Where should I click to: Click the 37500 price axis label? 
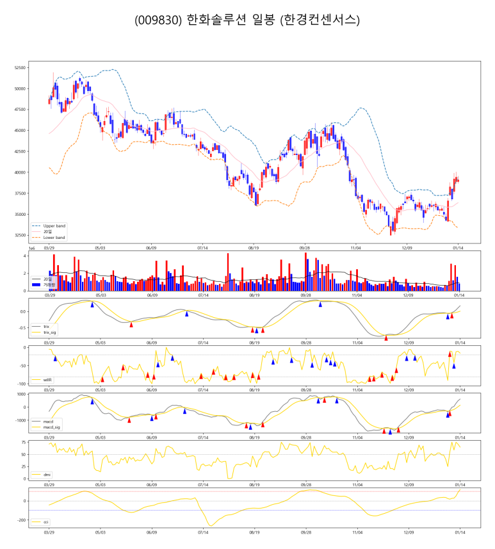[x=20, y=193]
